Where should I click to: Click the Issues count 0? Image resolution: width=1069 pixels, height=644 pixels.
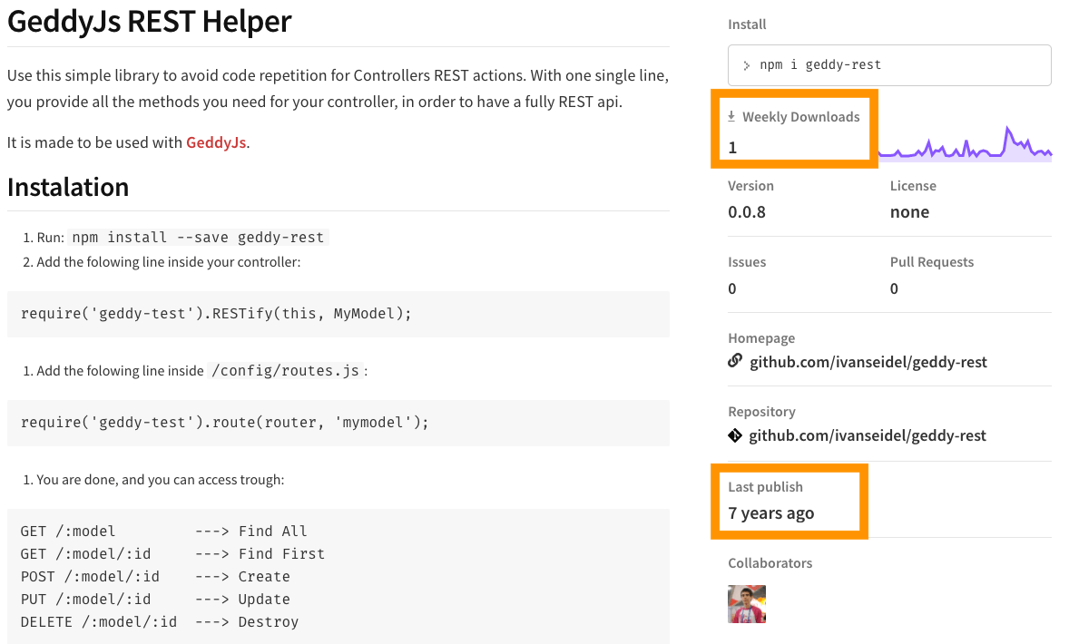pos(732,288)
